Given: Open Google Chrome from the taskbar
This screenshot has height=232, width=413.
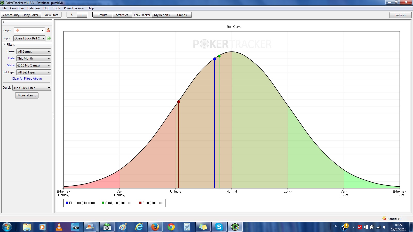Looking at the screenshot, I should pos(171,227).
